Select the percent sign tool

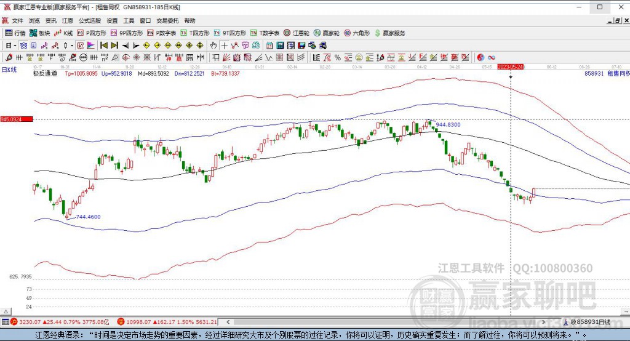coord(338,57)
